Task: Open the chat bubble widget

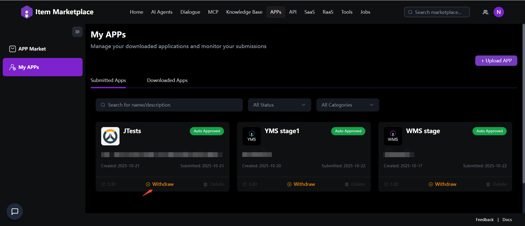Action: tap(15, 211)
